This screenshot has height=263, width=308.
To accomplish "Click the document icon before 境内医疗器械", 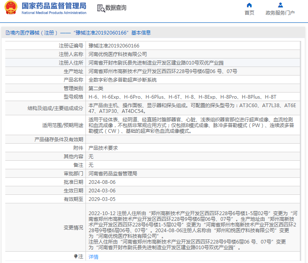I will [x=7, y=32].
